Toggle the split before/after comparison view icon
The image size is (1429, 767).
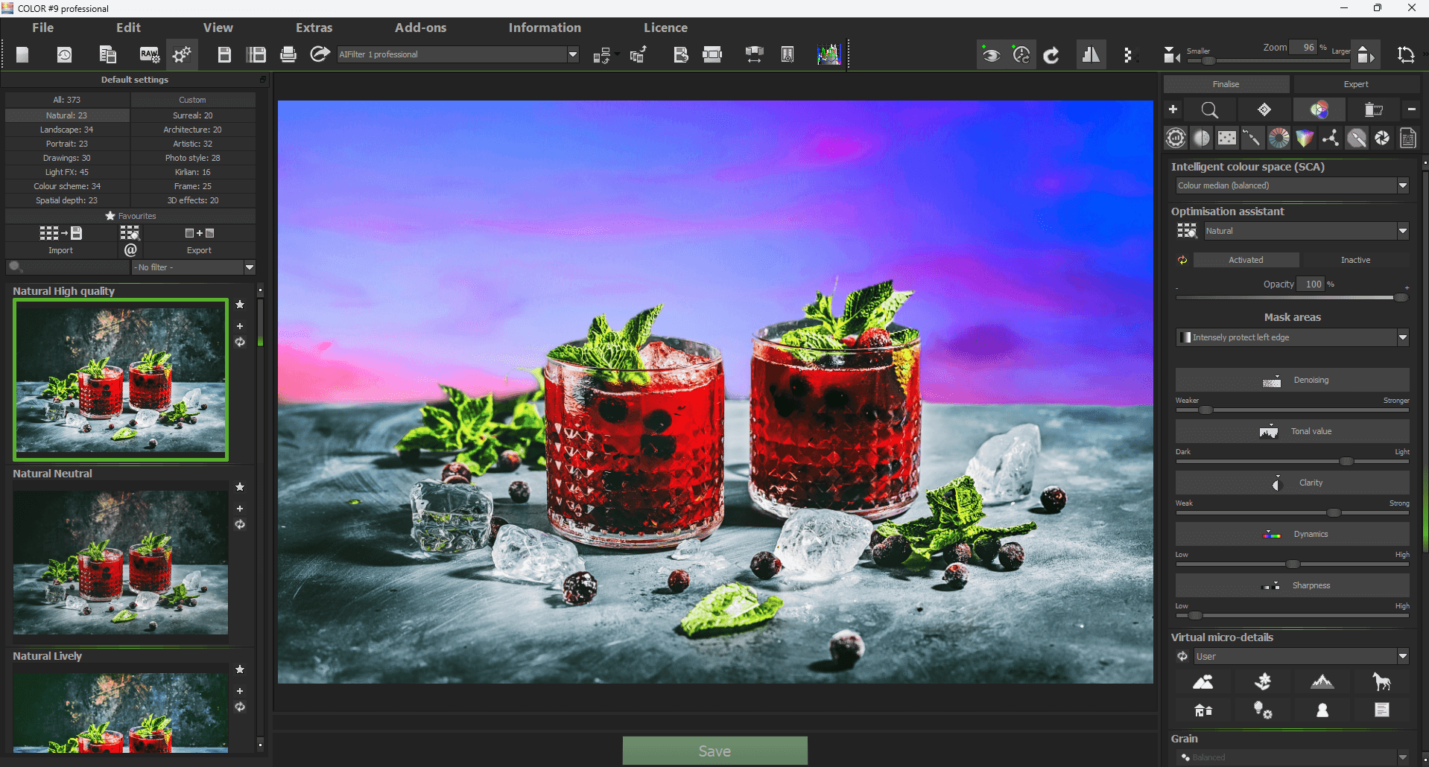click(x=1091, y=55)
